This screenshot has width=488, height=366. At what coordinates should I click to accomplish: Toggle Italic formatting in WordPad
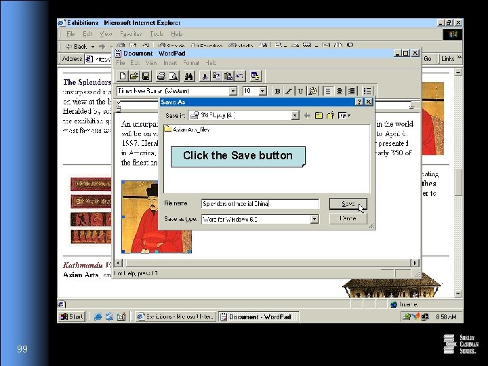pyautogui.click(x=289, y=91)
